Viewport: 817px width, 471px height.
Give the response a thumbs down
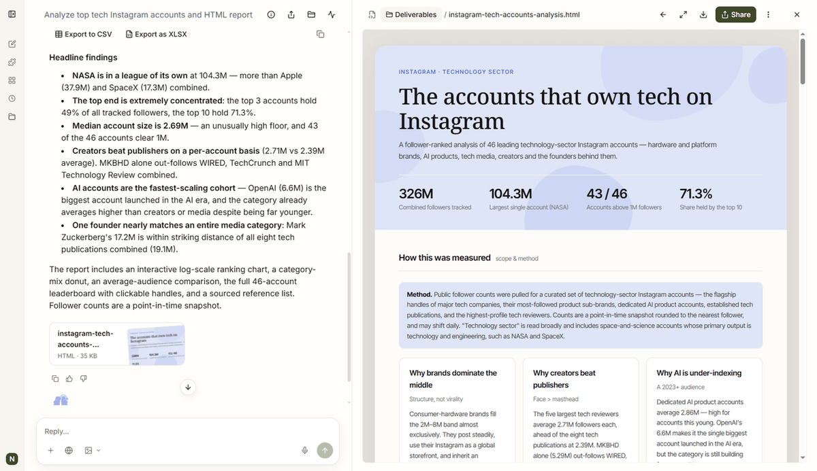[83, 378]
